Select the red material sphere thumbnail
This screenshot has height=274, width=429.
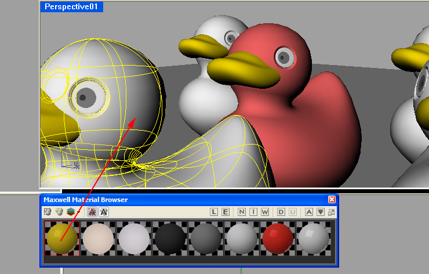278,238
